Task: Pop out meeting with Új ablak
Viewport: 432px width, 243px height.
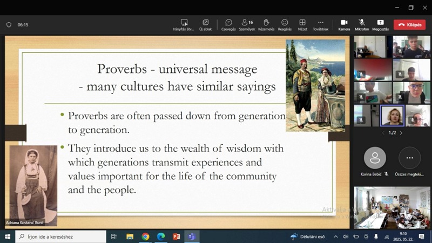Action: [x=206, y=23]
